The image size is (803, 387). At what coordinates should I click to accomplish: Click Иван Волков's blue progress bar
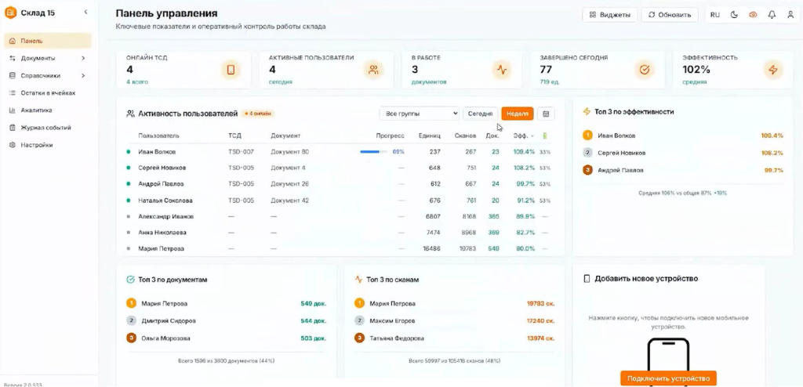pyautogui.click(x=372, y=152)
